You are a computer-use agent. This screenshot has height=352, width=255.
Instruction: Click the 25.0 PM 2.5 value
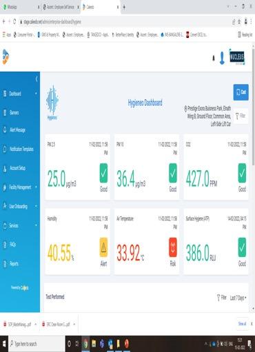(x=57, y=178)
